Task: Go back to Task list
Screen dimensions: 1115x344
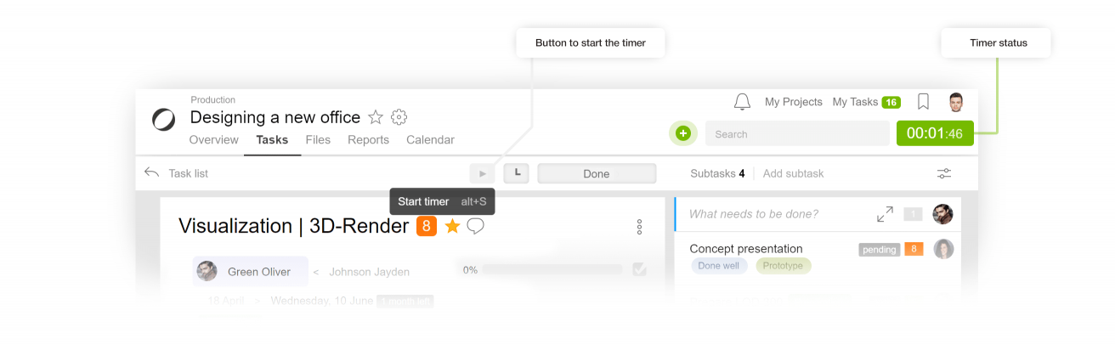Action: (177, 173)
